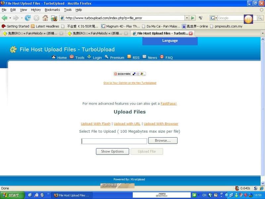
Task: Open the History menu
Action: click(x=36, y=10)
